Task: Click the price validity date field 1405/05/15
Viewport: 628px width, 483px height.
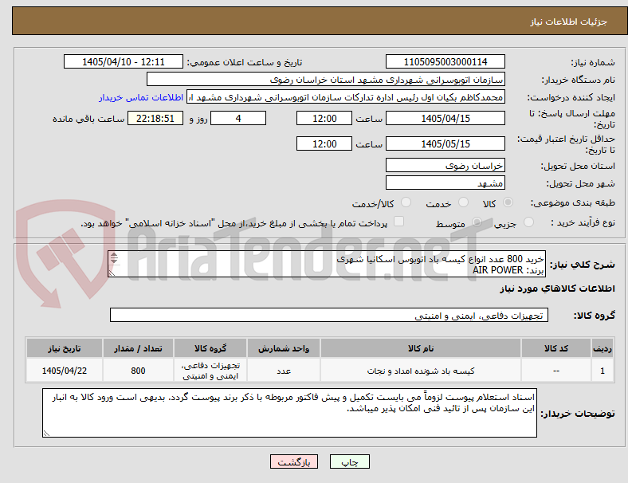Action: [x=445, y=143]
